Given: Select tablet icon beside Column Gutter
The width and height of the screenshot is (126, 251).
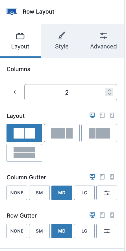Looking at the screenshot, I should tap(102, 177).
